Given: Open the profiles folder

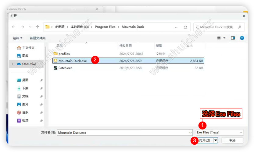Looking at the screenshot, I should 64,54.
